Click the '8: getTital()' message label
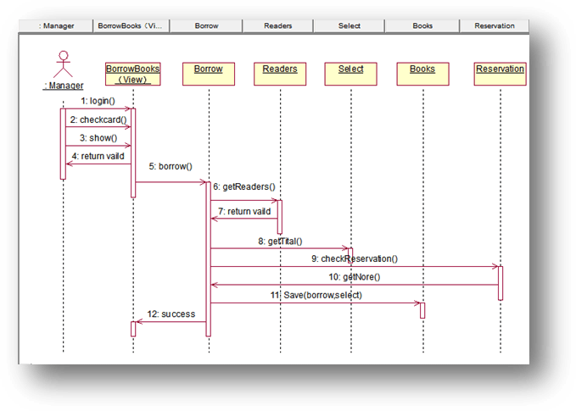The width and height of the screenshot is (576, 411). point(280,242)
